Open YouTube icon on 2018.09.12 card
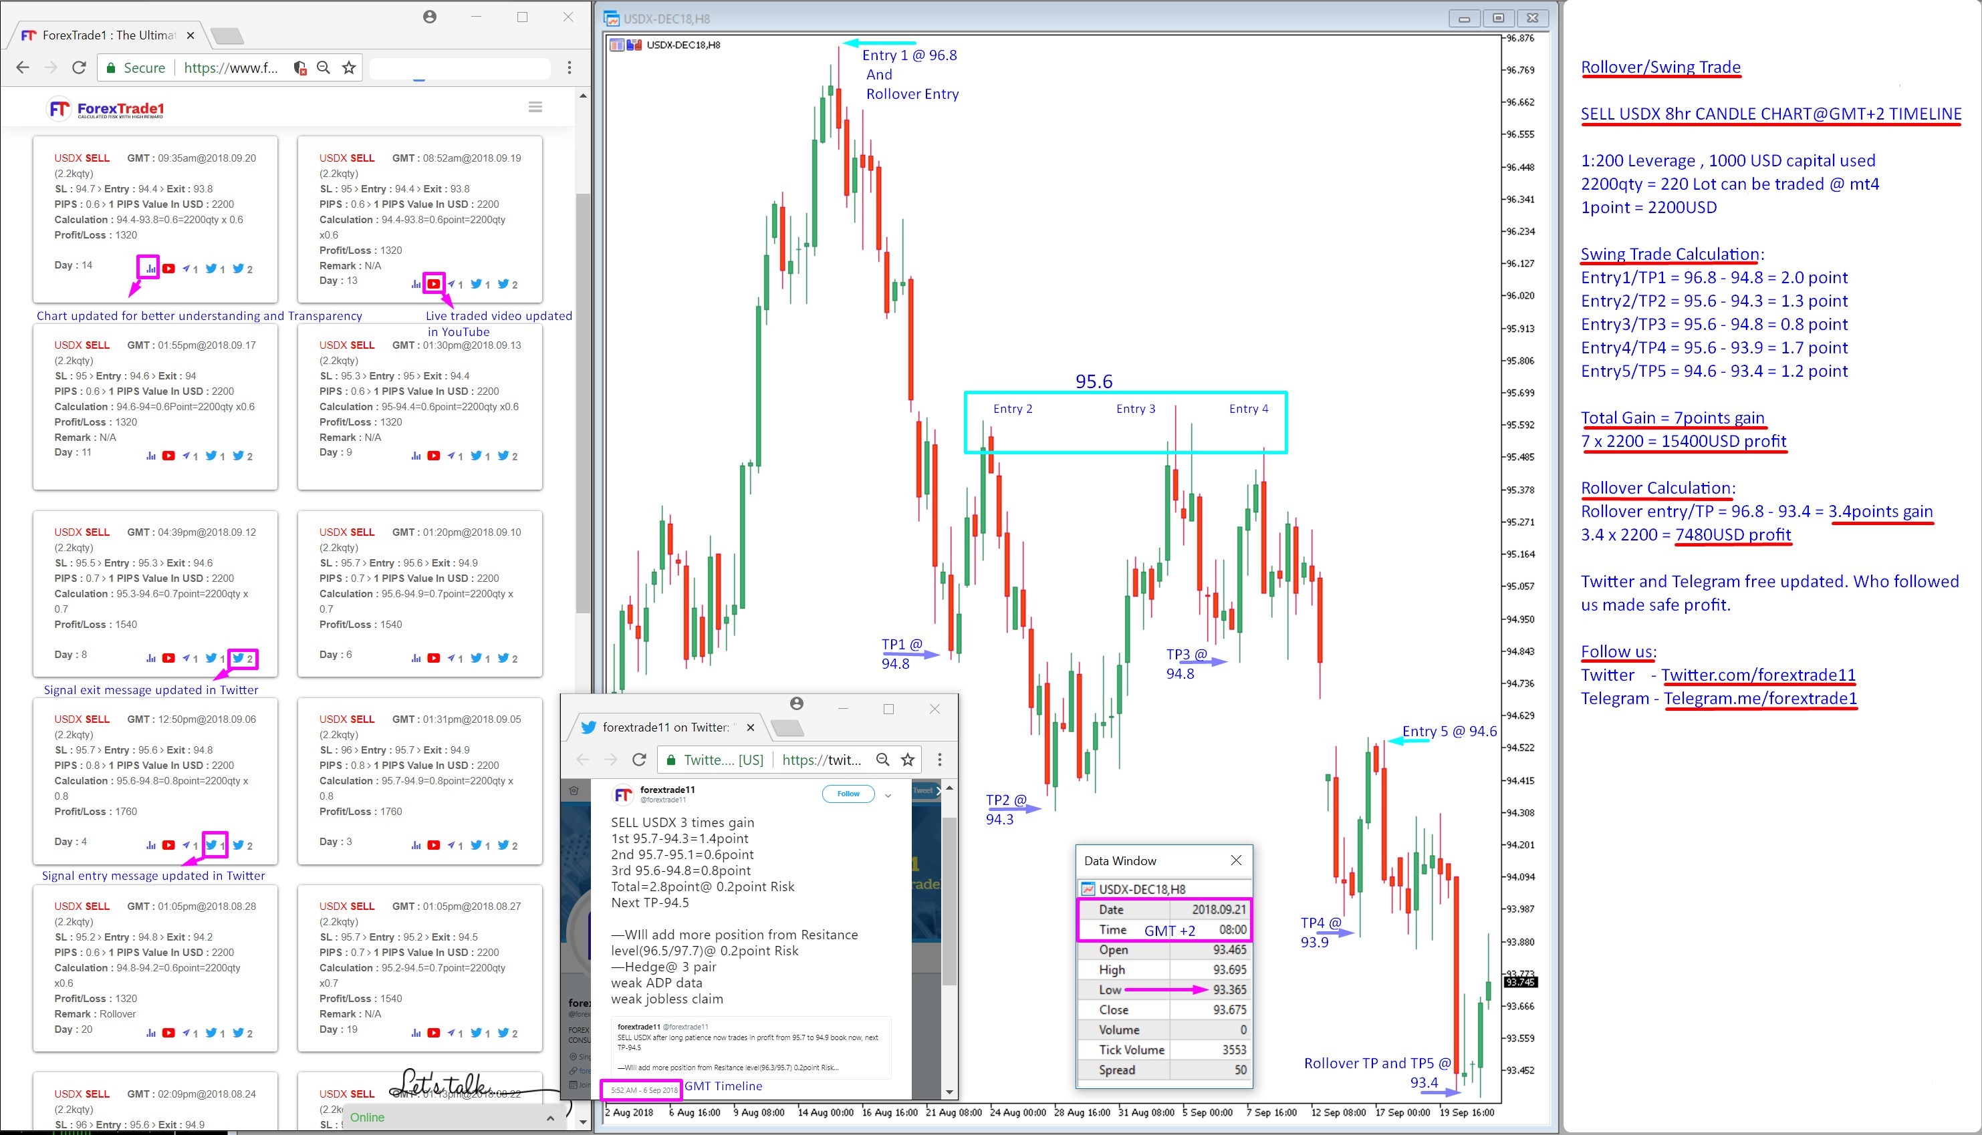Viewport: 1982px width, 1135px height. point(168,658)
